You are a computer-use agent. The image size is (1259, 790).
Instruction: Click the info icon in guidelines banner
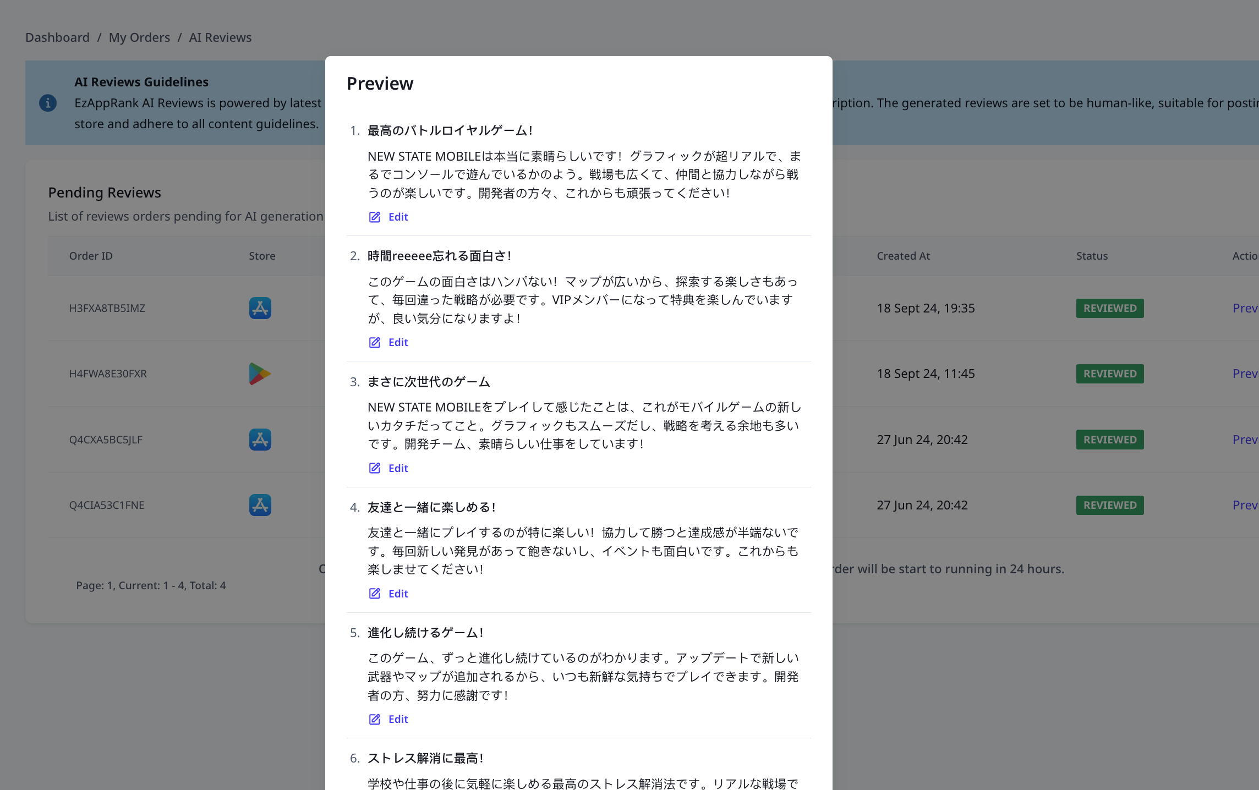click(x=48, y=103)
